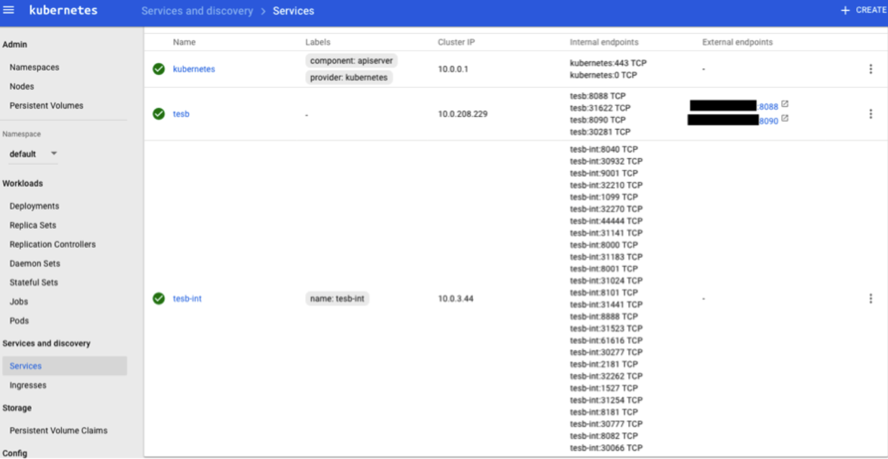The width and height of the screenshot is (888, 459).
Task: Open external endpoint on port 8090
Action: (768, 121)
